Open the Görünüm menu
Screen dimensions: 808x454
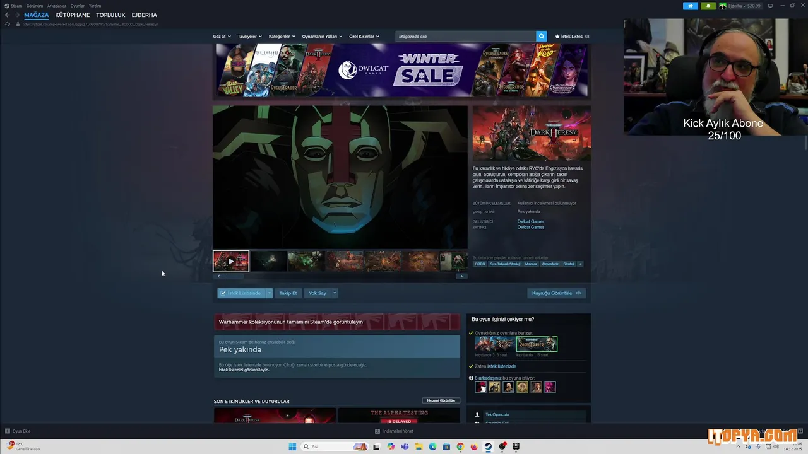(x=35, y=6)
